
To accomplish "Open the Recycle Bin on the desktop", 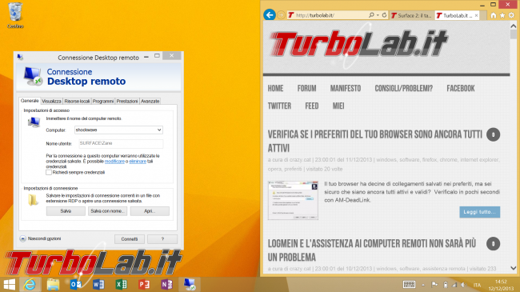I will [15, 15].
